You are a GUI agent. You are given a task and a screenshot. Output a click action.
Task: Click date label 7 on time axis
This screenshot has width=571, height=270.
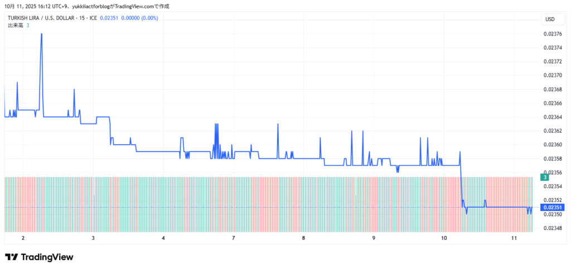tap(233, 238)
